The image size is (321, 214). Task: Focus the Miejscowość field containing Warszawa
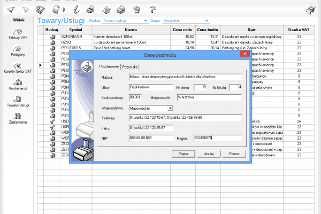point(221,98)
